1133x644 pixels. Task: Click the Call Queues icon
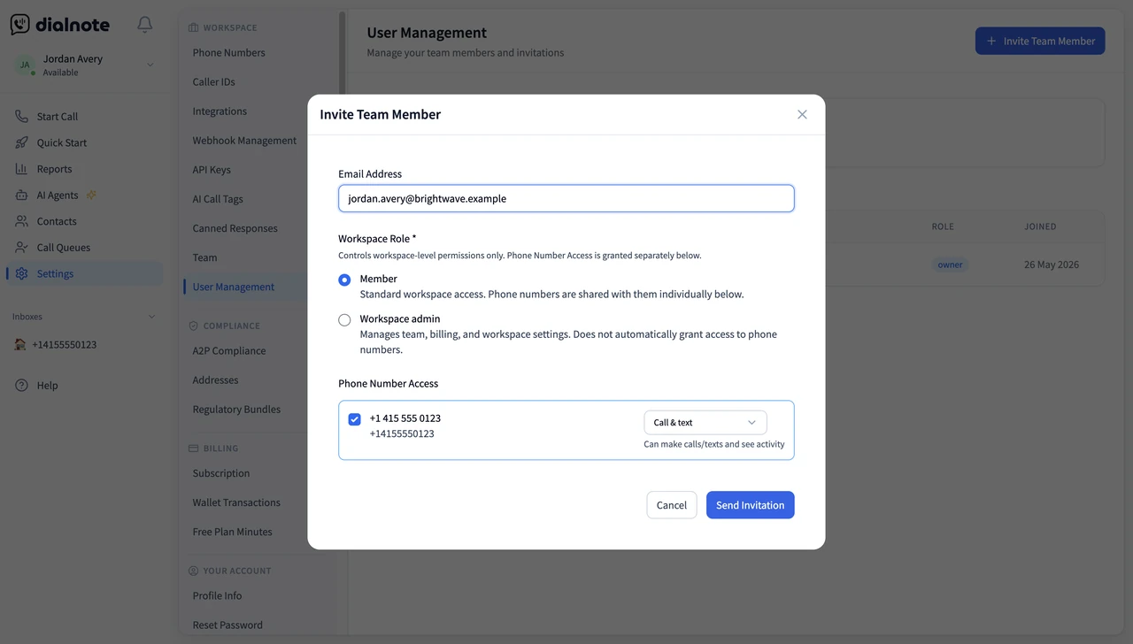click(21, 248)
